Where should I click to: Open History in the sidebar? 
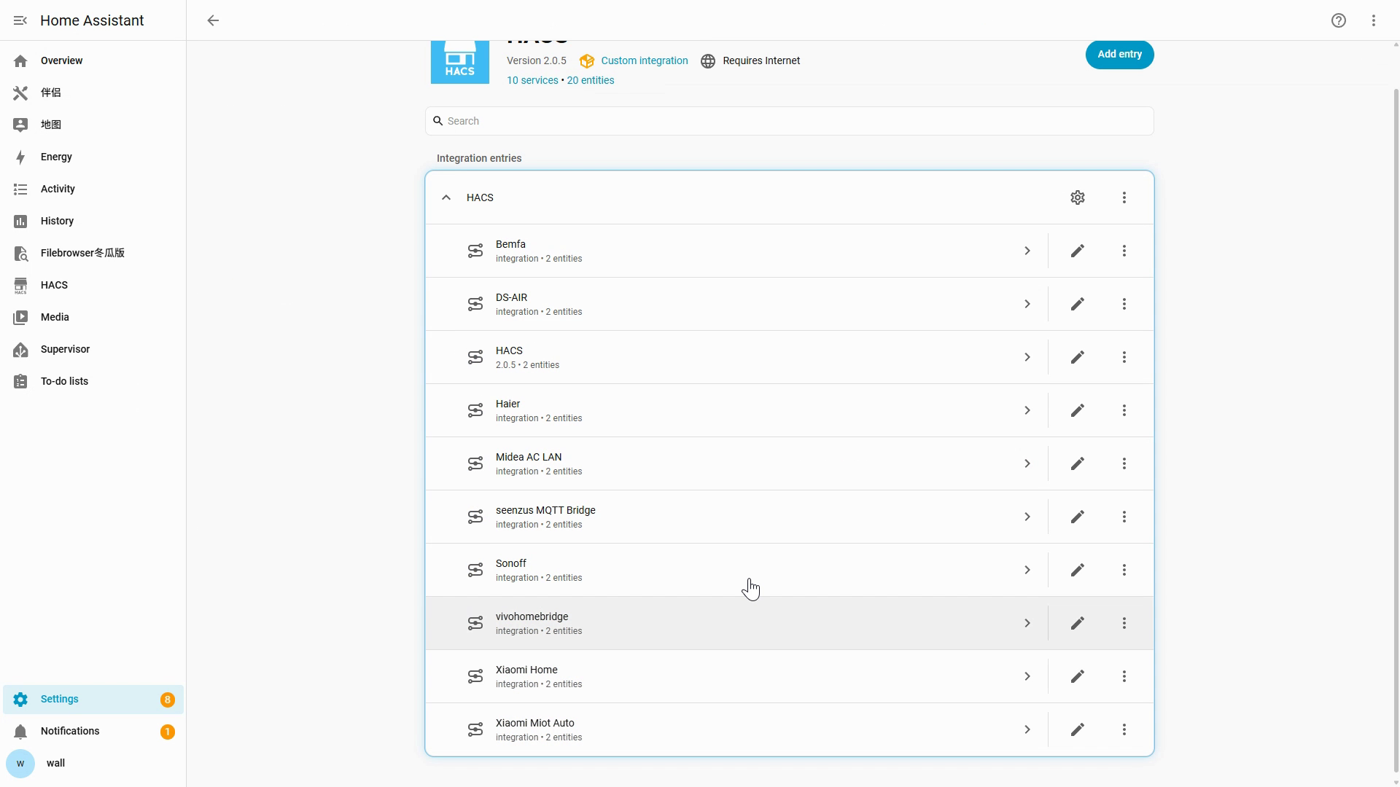click(93, 221)
